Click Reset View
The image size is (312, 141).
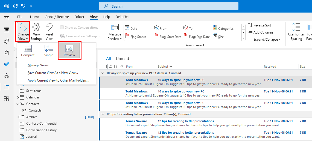click(x=49, y=32)
